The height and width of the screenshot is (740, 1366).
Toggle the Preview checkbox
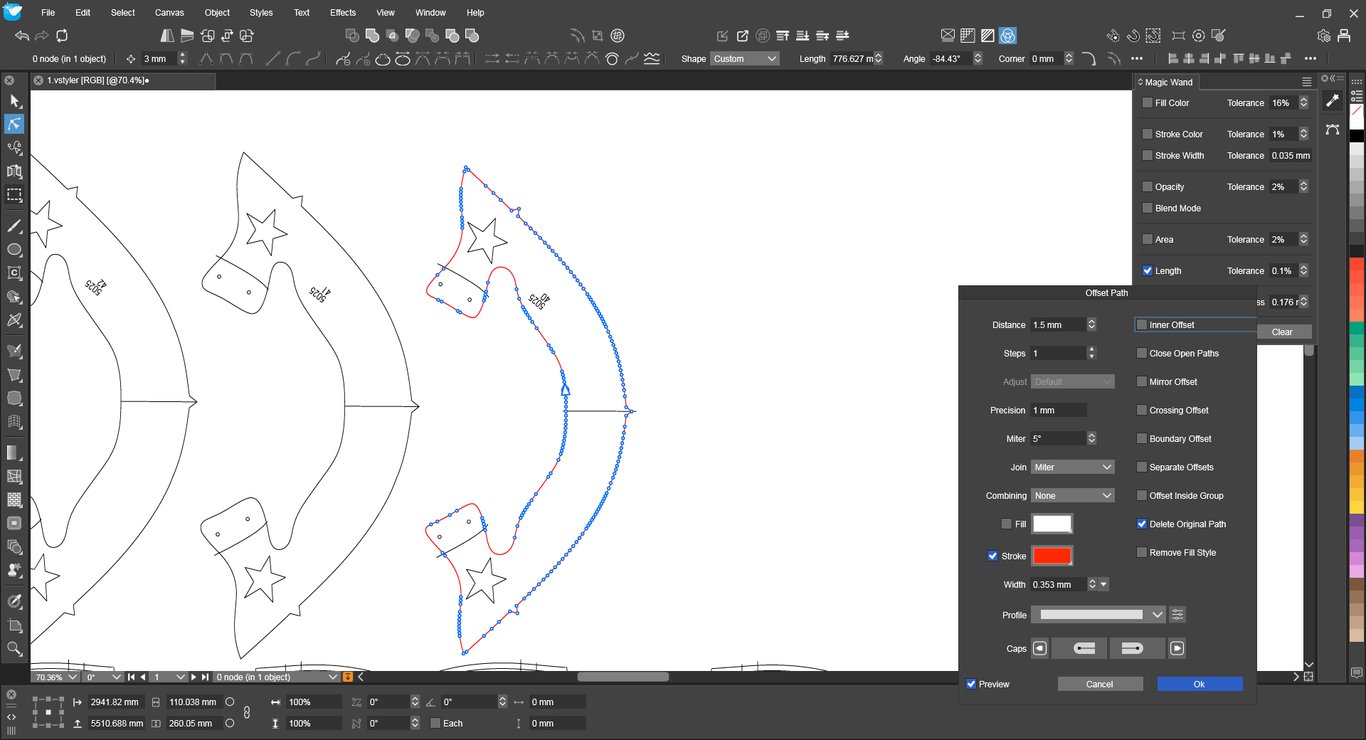[x=971, y=684]
